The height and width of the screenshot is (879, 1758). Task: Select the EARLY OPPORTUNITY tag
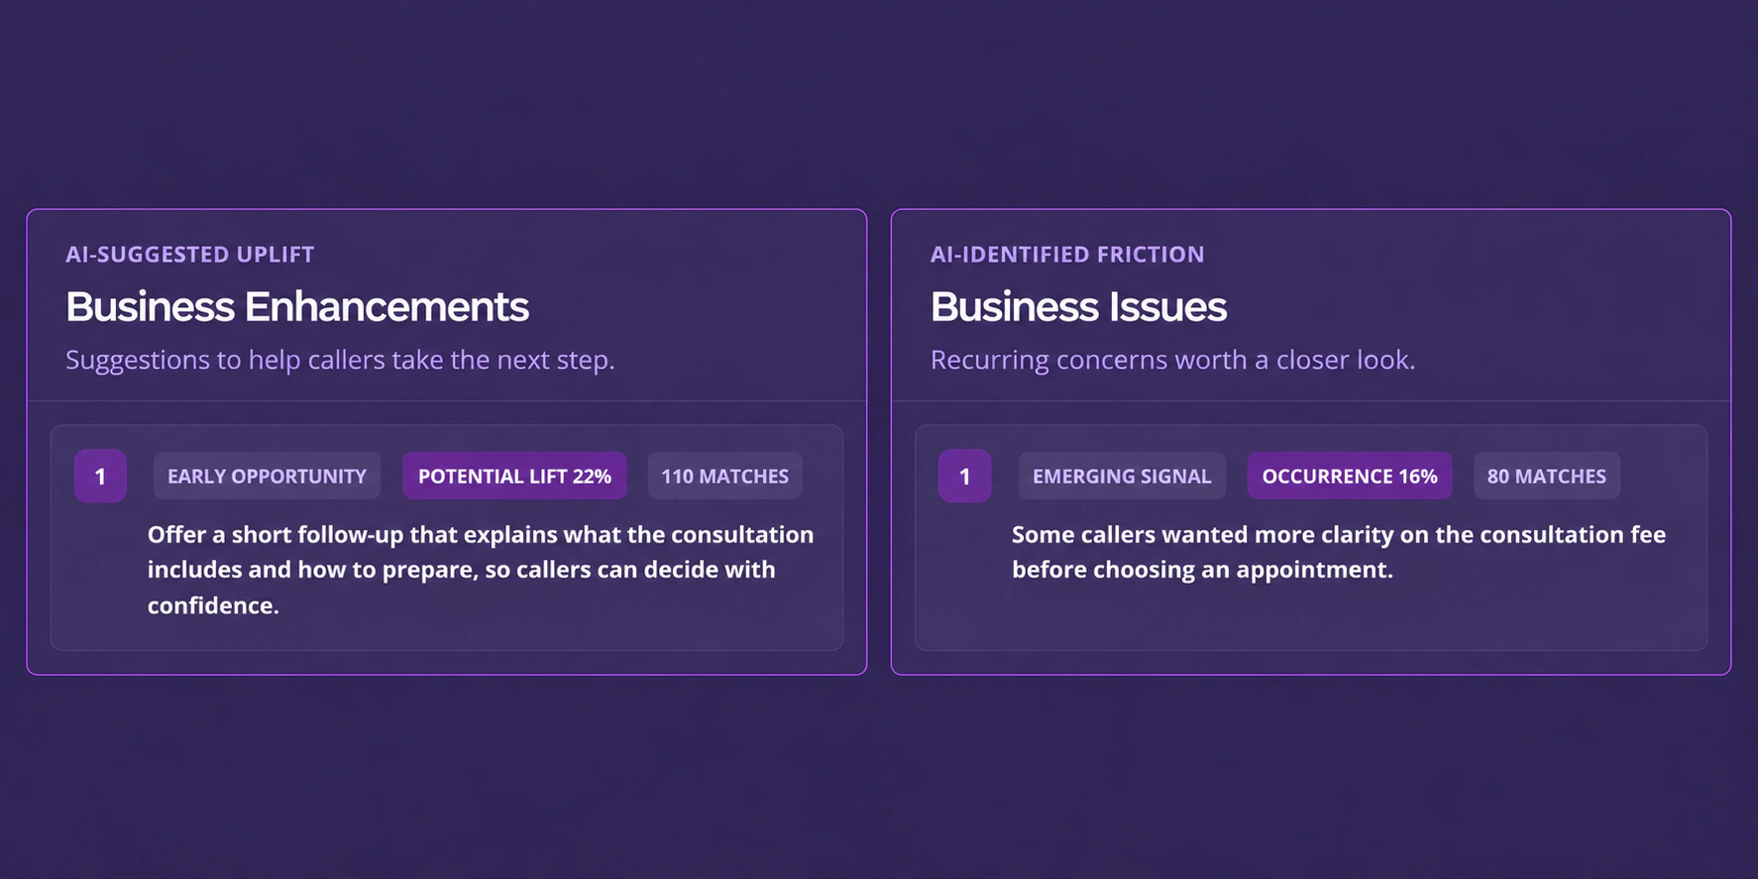tap(267, 476)
